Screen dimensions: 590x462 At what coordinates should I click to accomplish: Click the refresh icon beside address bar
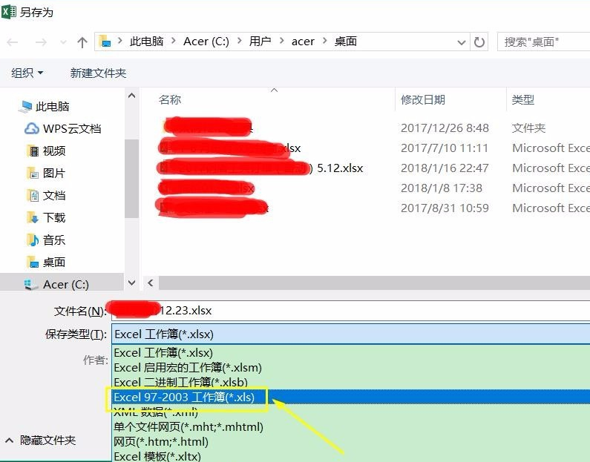pos(479,42)
